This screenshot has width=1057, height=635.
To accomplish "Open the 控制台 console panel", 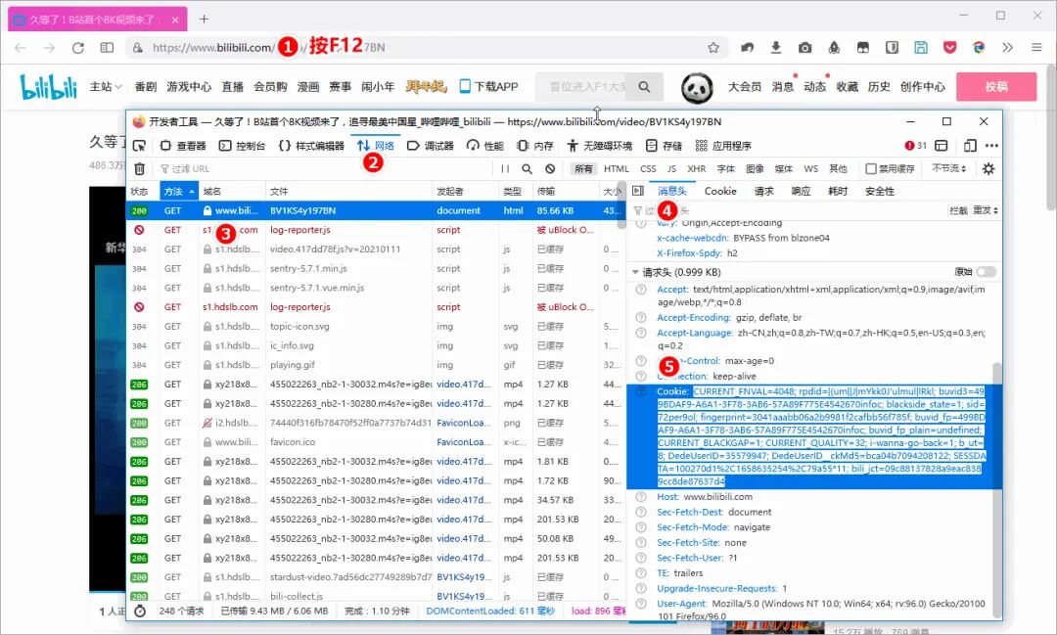I will 243,146.
